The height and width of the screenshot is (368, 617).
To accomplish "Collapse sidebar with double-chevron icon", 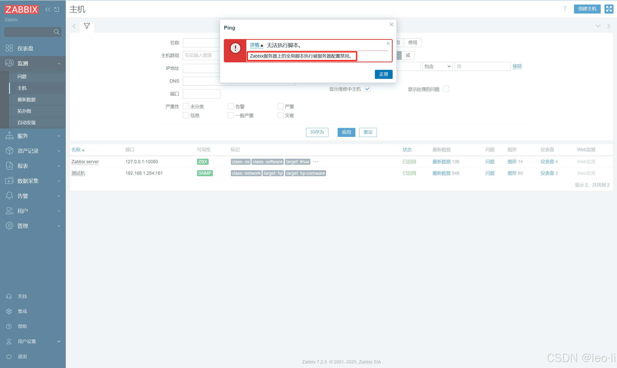I will point(48,10).
